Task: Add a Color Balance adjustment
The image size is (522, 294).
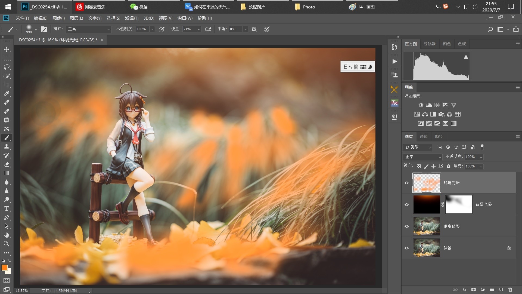Action: pyautogui.click(x=425, y=114)
